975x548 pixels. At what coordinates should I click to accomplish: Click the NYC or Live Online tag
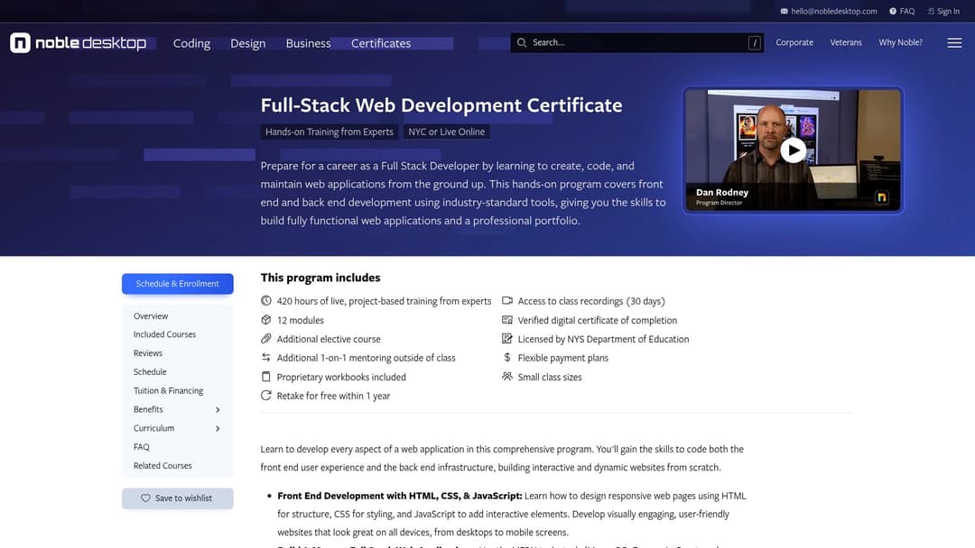point(447,132)
